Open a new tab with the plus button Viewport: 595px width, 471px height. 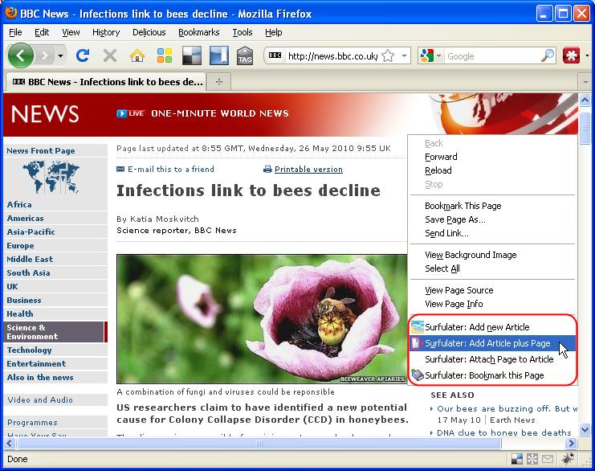point(219,82)
